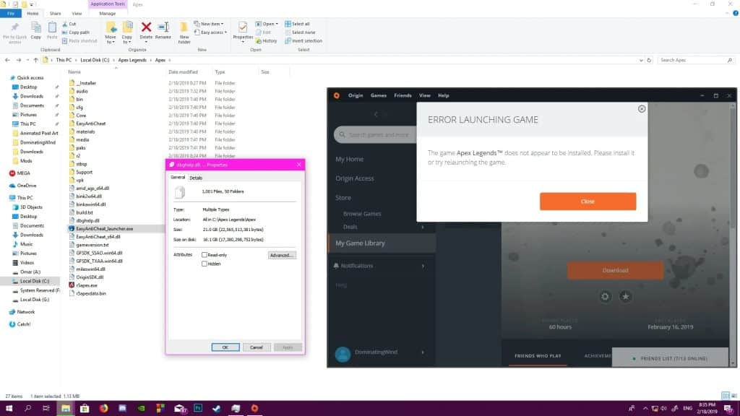Screen dimensions: 740x416
Task: Switch to the View ribbon tab
Action: [x=77, y=14]
